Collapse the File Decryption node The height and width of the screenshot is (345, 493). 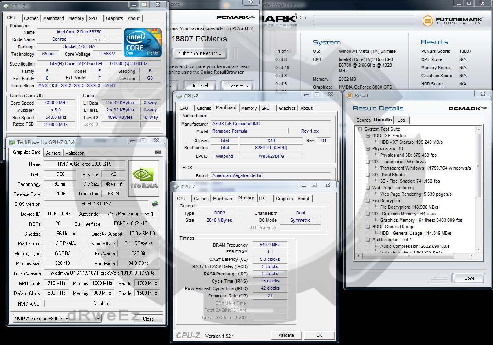pyautogui.click(x=368, y=201)
